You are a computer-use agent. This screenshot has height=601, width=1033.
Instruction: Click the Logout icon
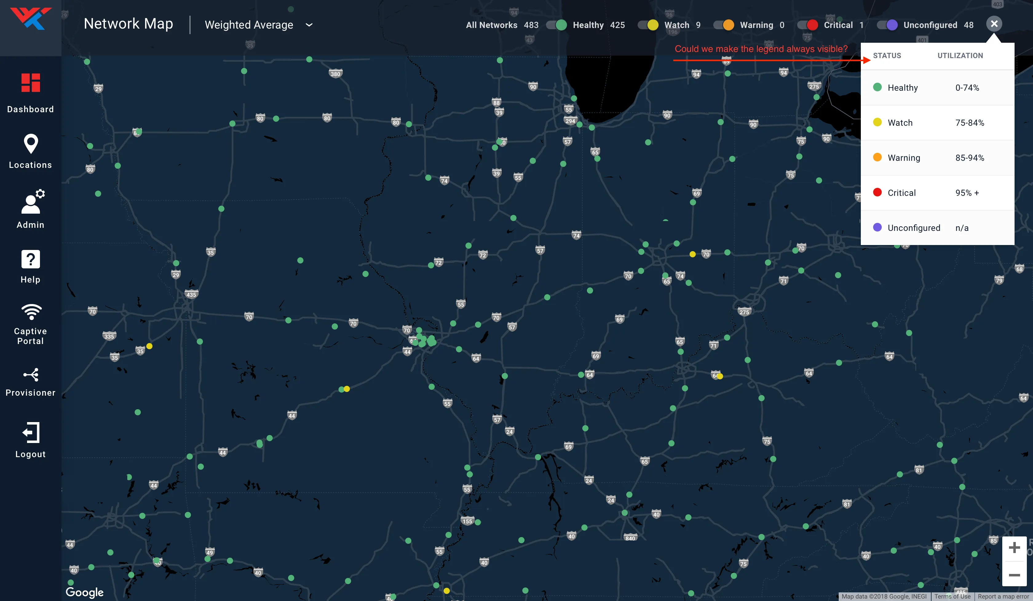click(31, 433)
